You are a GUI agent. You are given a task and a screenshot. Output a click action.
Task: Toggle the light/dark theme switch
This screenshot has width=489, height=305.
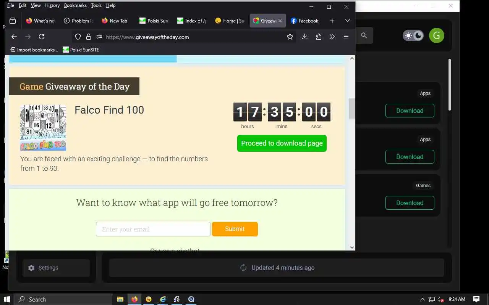point(413,35)
